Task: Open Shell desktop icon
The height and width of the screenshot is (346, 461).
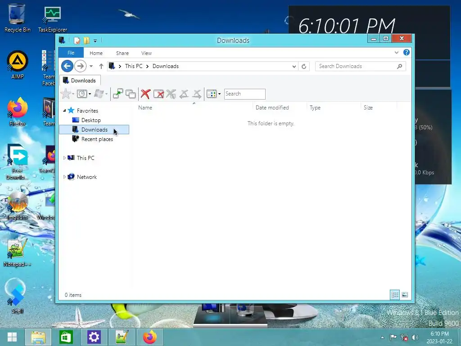Action: pos(18,296)
